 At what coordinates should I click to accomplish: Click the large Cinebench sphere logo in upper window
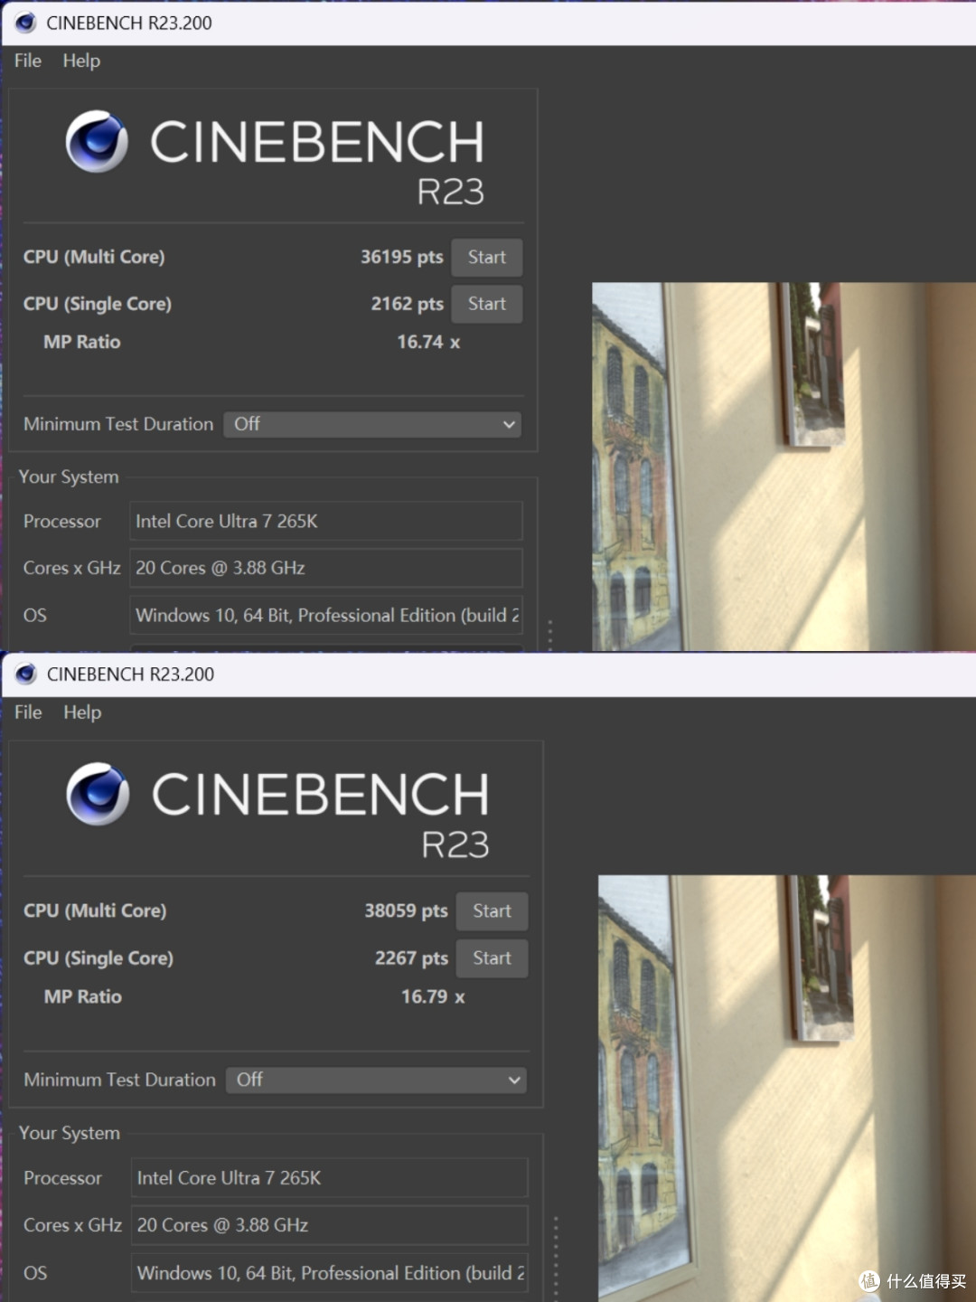[97, 142]
